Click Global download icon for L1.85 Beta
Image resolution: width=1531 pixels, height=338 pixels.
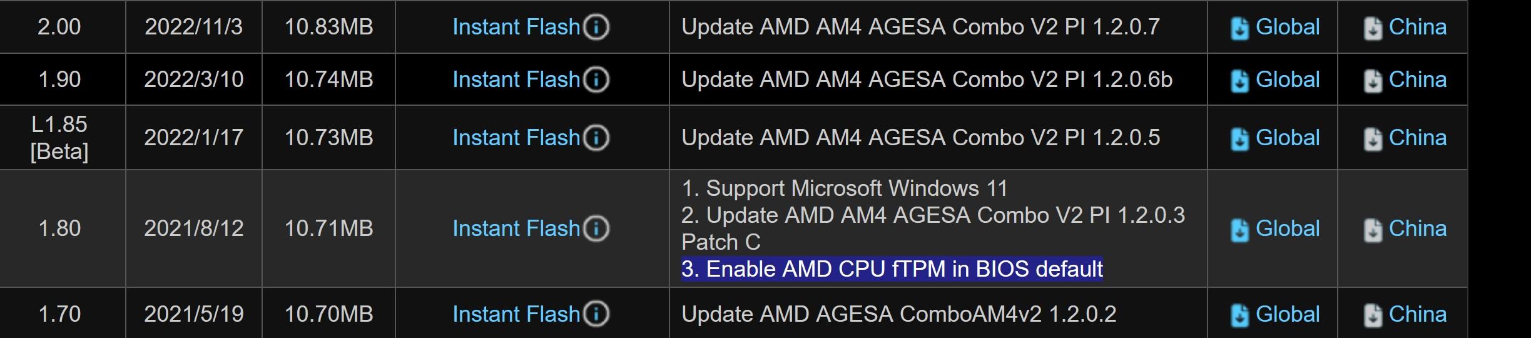(1239, 139)
